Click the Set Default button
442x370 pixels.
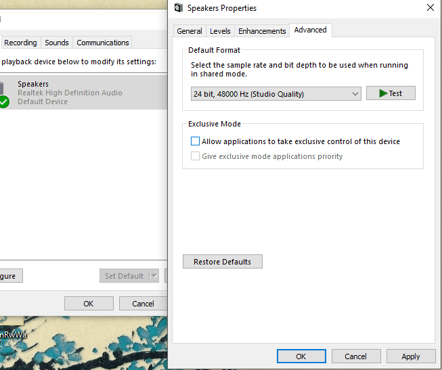tap(125, 276)
